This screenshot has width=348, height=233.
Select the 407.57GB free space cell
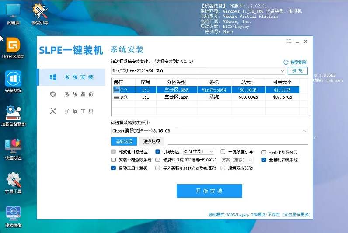(x=282, y=97)
